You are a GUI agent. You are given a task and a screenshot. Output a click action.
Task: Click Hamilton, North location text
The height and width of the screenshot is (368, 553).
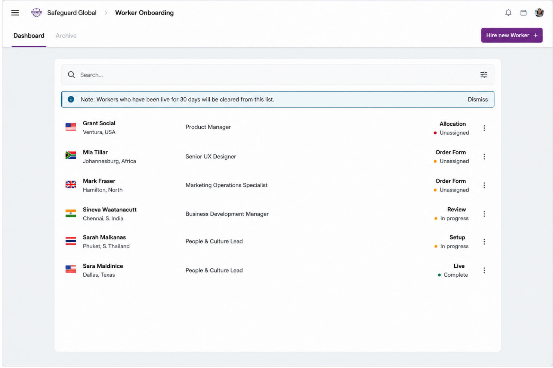point(103,190)
